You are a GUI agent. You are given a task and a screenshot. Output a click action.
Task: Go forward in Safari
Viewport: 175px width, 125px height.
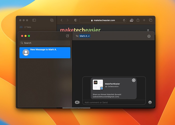pyautogui.click(x=67, y=20)
